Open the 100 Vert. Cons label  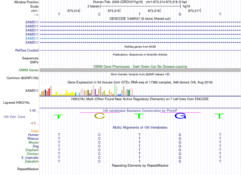coord(14,117)
